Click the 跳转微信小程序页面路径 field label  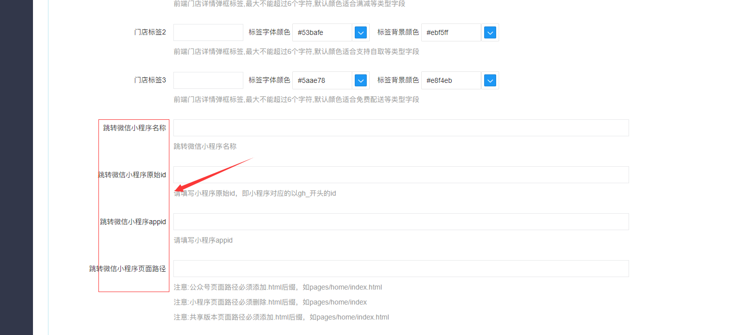click(x=127, y=269)
